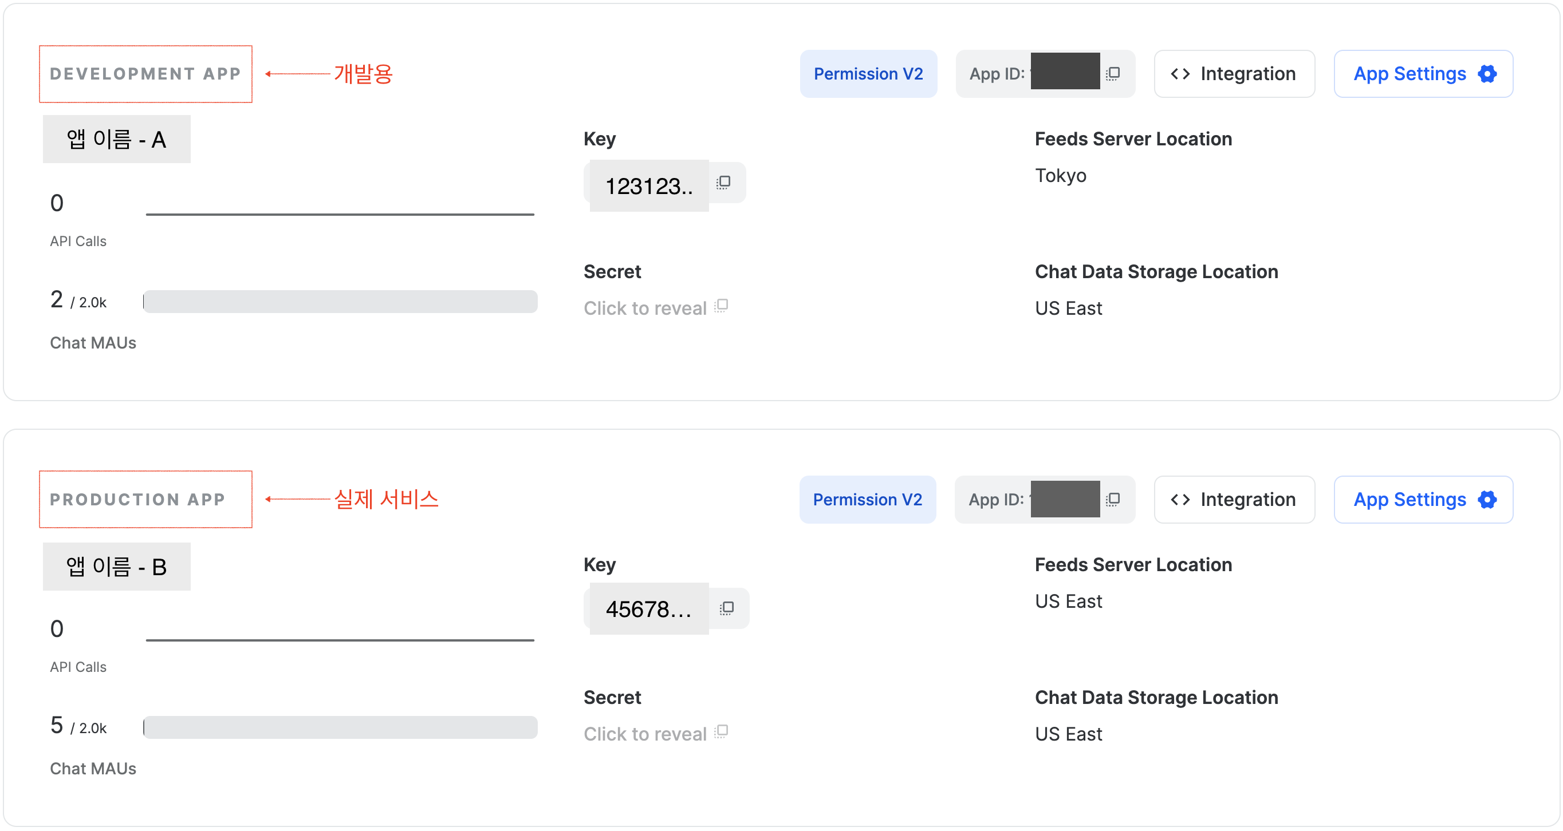
Task: Click code brackets icon in Production Integration
Action: coord(1180,500)
